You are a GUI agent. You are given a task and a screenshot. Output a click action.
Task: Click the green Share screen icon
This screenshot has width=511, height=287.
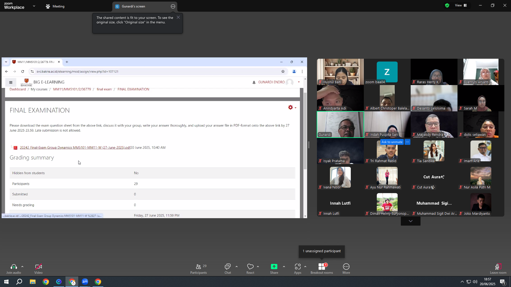[274, 267]
